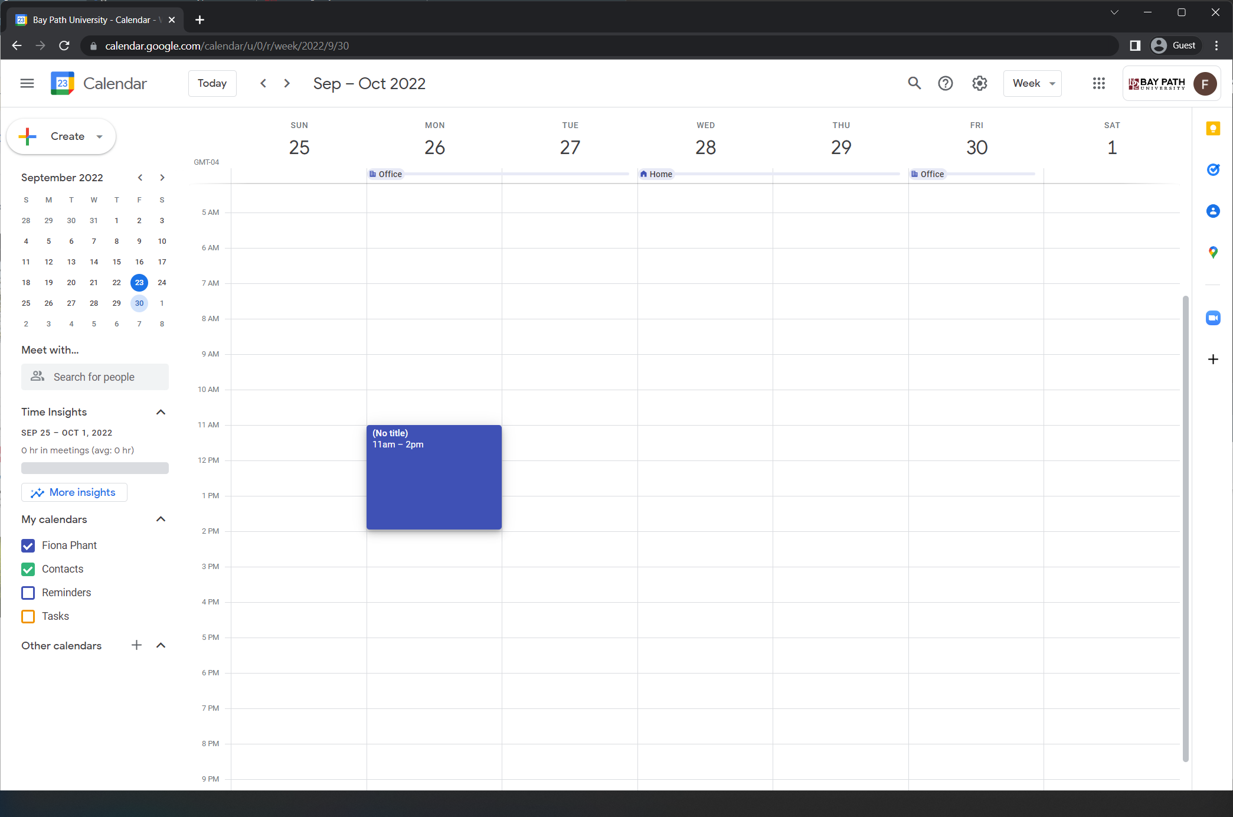The image size is (1233, 817).
Task: Open the Zoom add-on icon
Action: point(1212,318)
